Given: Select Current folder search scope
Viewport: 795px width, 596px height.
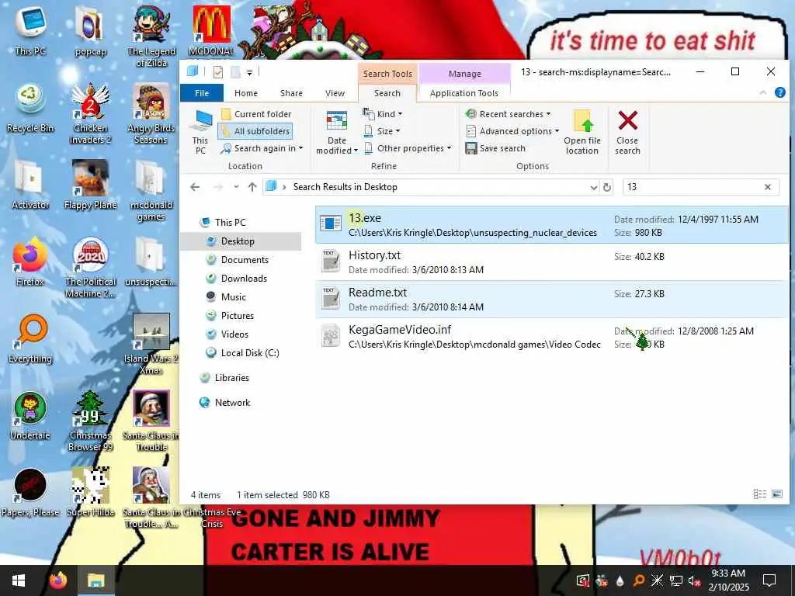Looking at the screenshot, I should [x=256, y=114].
